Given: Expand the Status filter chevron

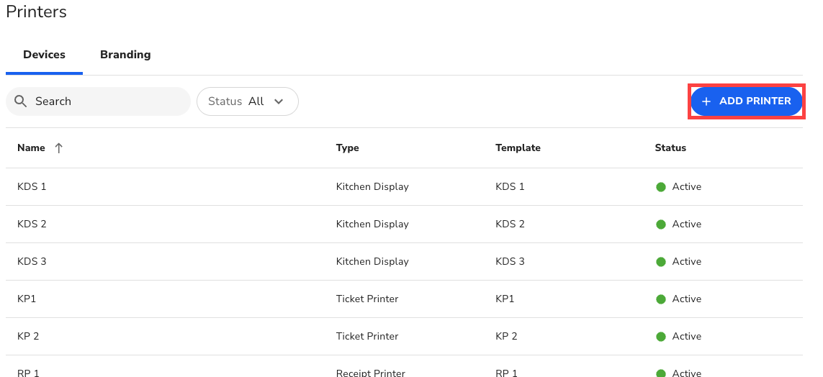Looking at the screenshot, I should click(279, 101).
